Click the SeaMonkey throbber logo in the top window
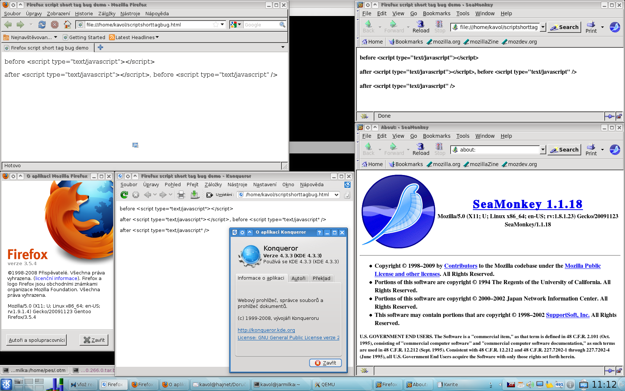The image size is (625, 391). [615, 27]
